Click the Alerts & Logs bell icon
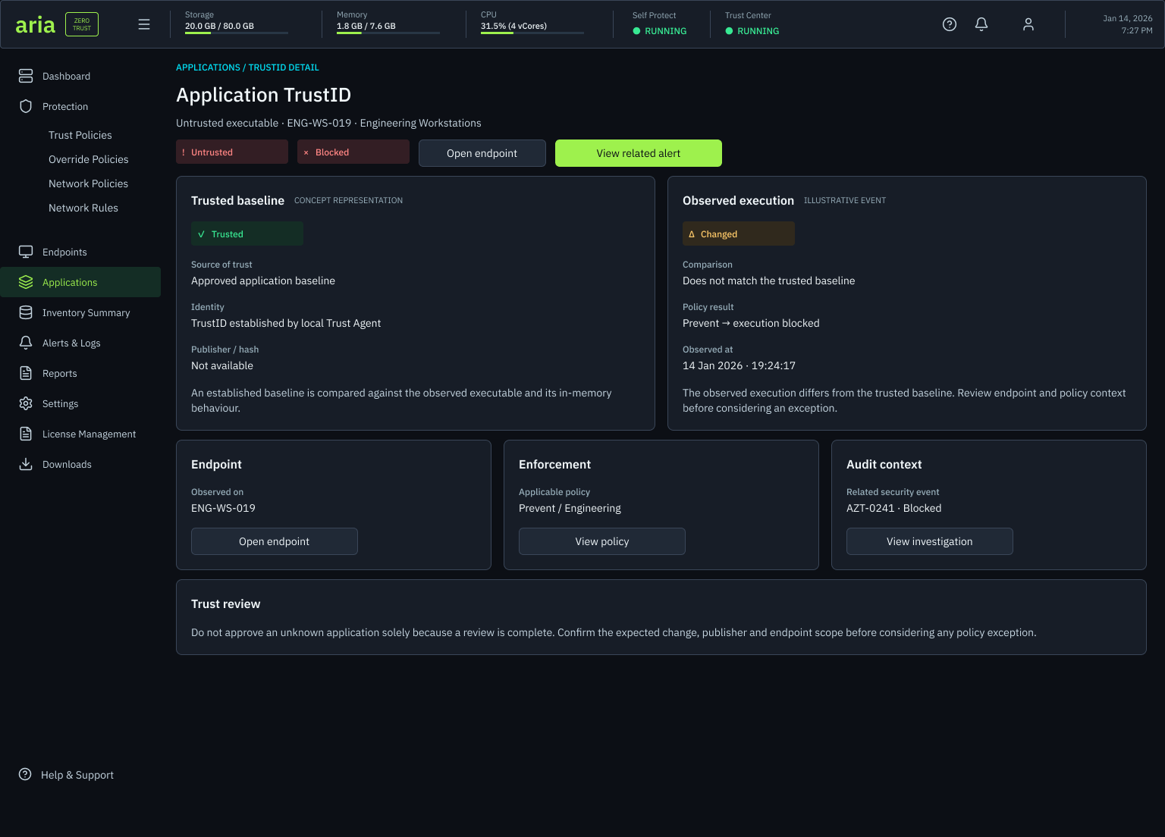Image resolution: width=1165 pixels, height=837 pixels. click(x=26, y=343)
